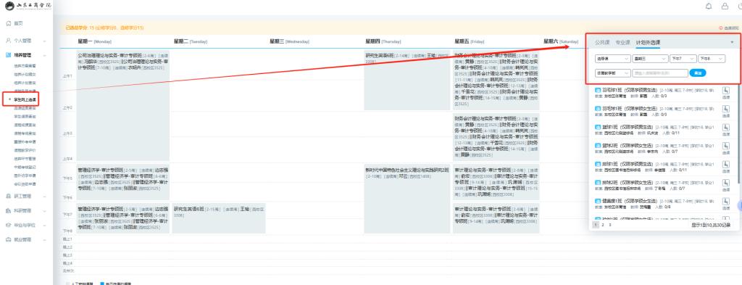Screen dimensions: 742x285
Task: Click the 科研管理 sidebar icon
Action: click(x=9, y=211)
